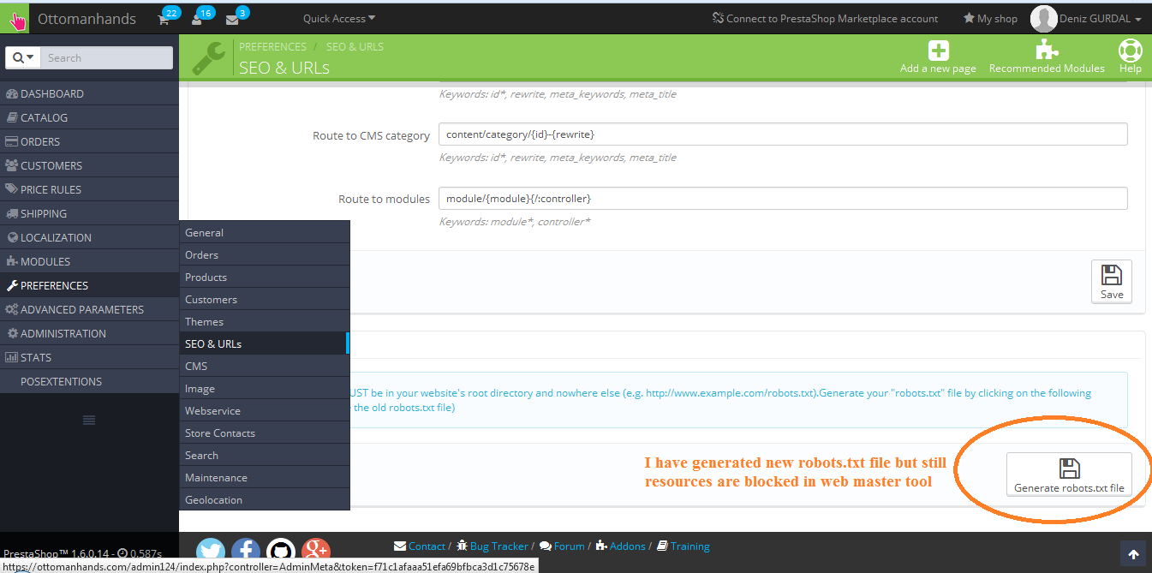Select Themes in the Preferences submenu
The image size is (1152, 573).
[x=264, y=321]
